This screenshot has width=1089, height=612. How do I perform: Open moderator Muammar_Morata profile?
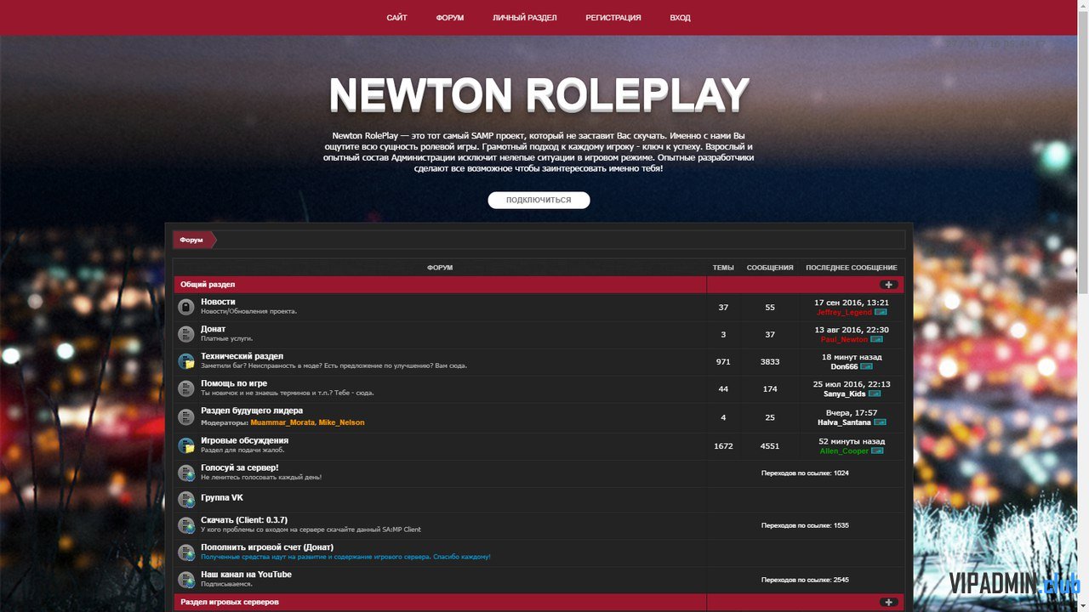(x=282, y=422)
